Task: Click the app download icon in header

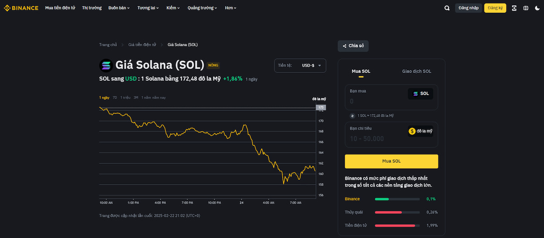Action: pyautogui.click(x=514, y=8)
